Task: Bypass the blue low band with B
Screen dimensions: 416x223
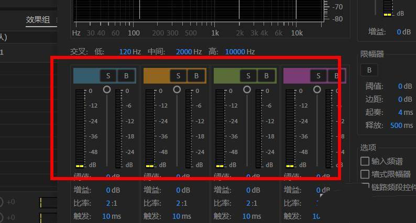Action: click(126, 76)
